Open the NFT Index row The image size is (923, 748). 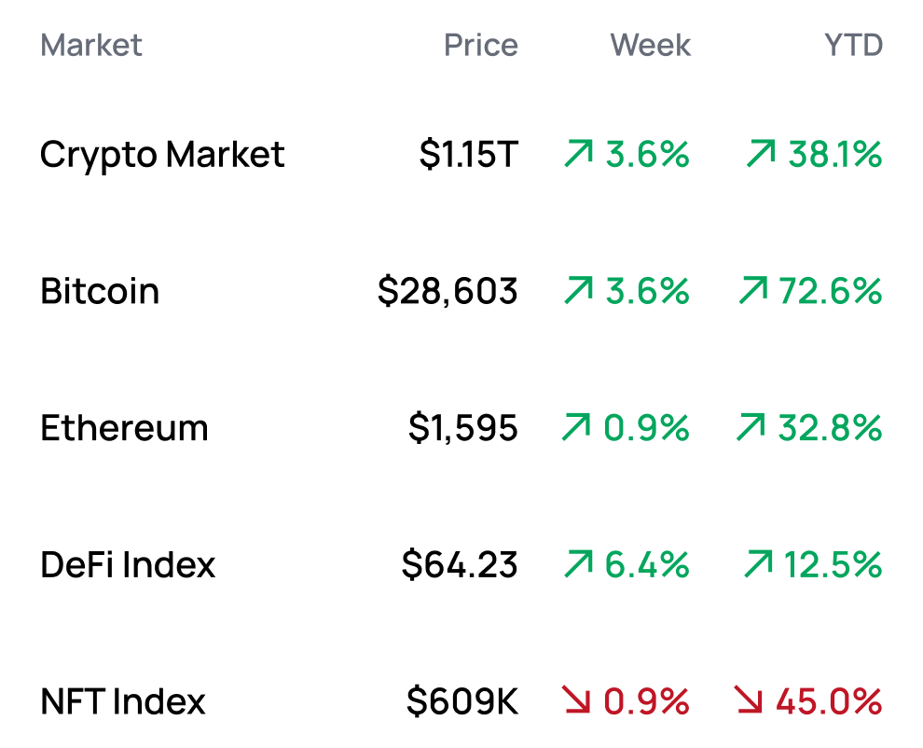point(123,700)
